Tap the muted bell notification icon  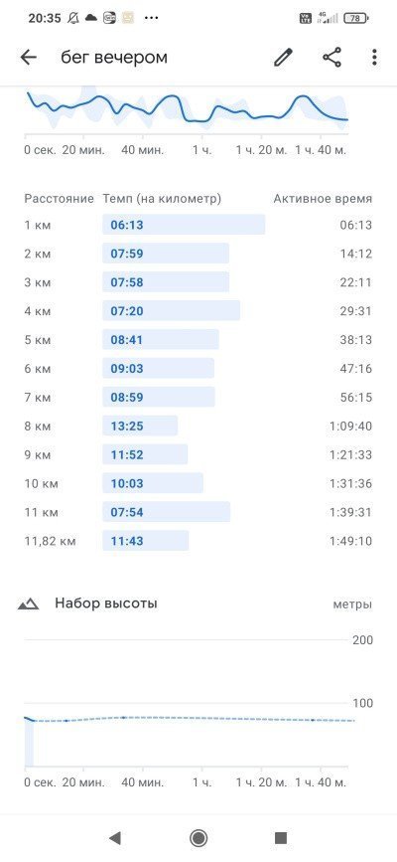click(73, 18)
